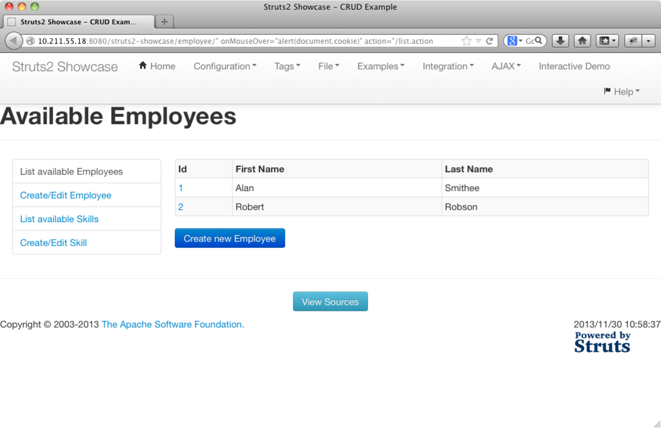
Task: Select List available Employees sidebar item
Action: tap(87, 172)
